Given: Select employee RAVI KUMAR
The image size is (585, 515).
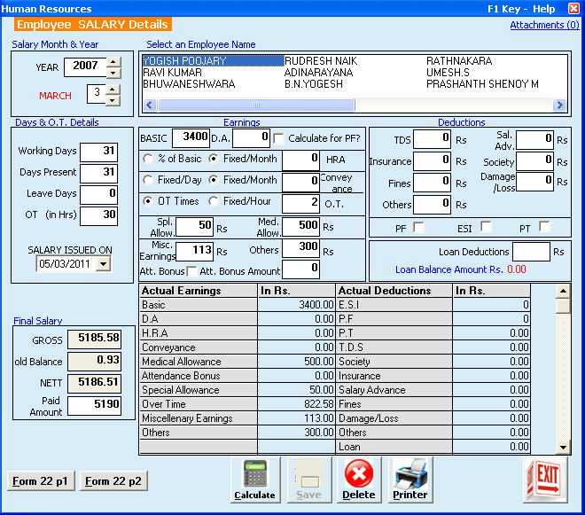Looking at the screenshot, I should (x=172, y=73).
